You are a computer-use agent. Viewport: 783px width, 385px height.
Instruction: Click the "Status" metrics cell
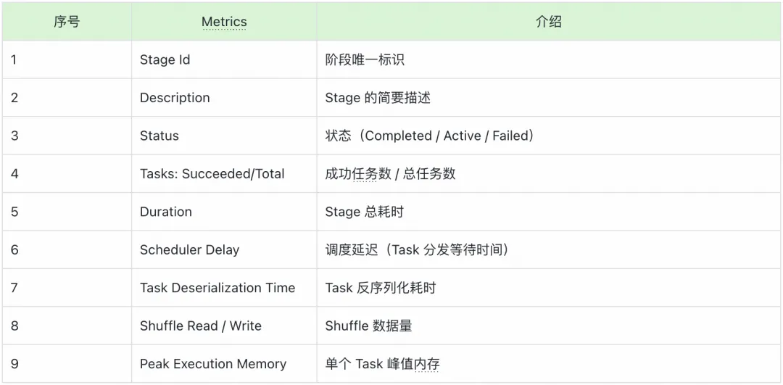(159, 136)
